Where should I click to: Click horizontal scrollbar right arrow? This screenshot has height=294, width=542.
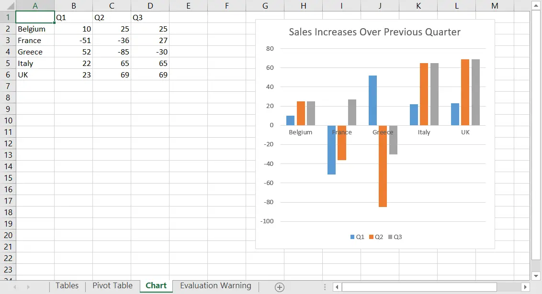click(x=525, y=287)
